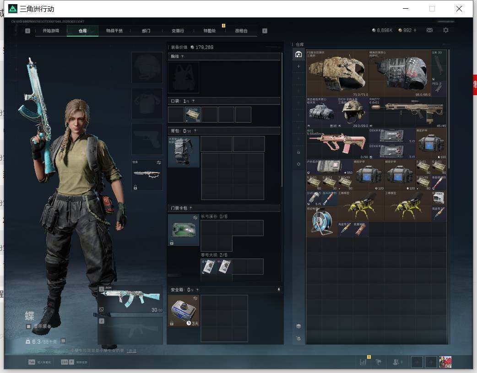477x373 pixels.
Task: Click the flag icon in bottom bar
Action: coord(379,362)
